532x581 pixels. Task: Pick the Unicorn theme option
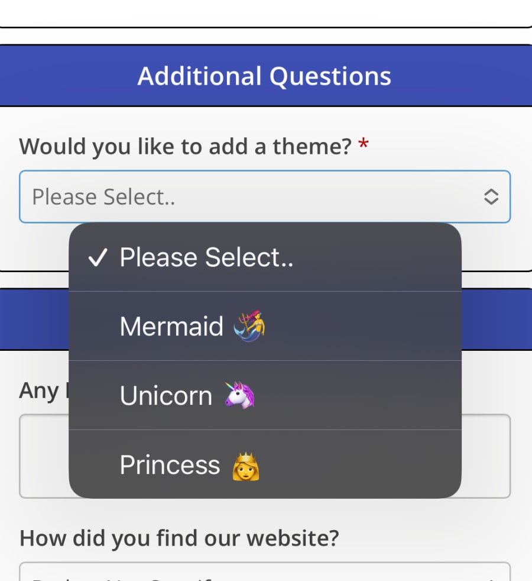(166, 396)
